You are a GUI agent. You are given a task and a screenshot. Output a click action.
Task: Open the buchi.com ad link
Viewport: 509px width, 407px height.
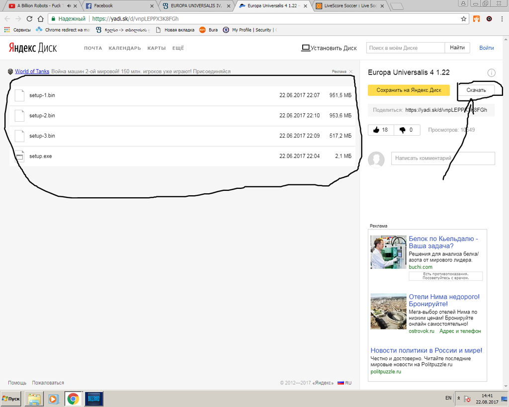[x=421, y=267]
